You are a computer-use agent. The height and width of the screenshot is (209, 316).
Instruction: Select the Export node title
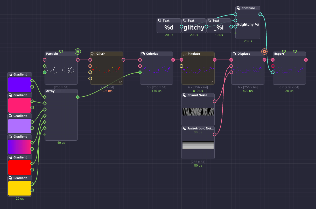(x=279, y=54)
